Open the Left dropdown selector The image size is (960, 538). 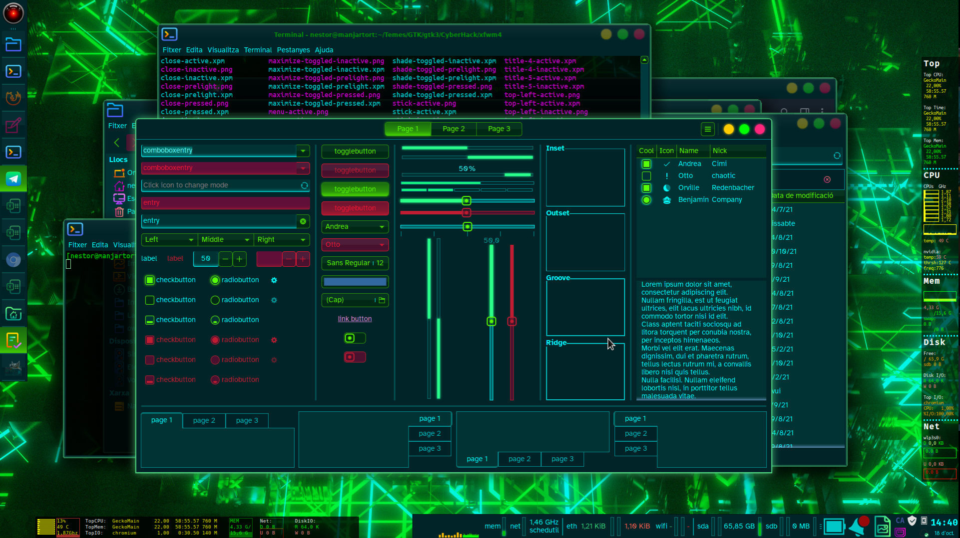tap(169, 240)
